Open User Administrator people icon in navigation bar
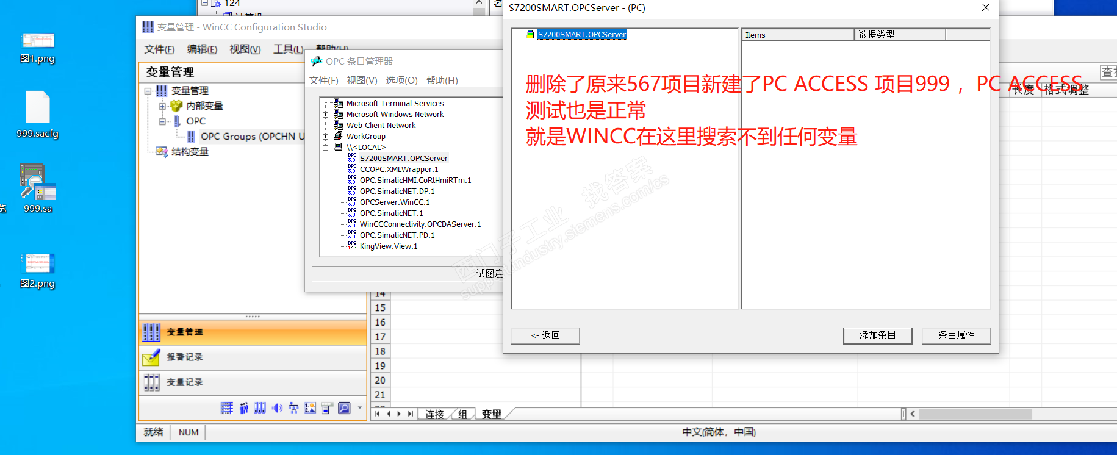This screenshot has height=455, width=1117. 244,408
